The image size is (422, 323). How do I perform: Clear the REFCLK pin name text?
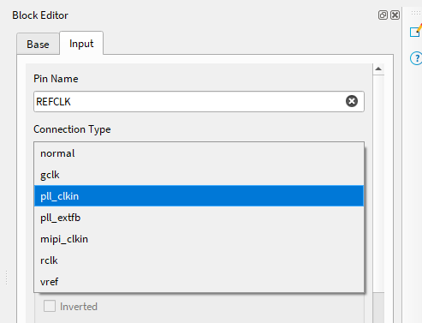(x=352, y=101)
